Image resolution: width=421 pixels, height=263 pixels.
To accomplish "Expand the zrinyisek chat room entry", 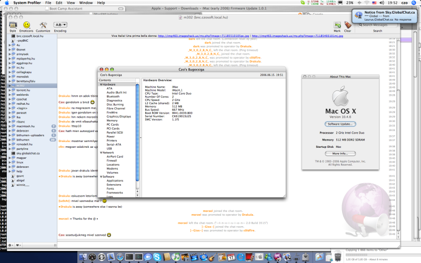I will click(x=9, y=54).
